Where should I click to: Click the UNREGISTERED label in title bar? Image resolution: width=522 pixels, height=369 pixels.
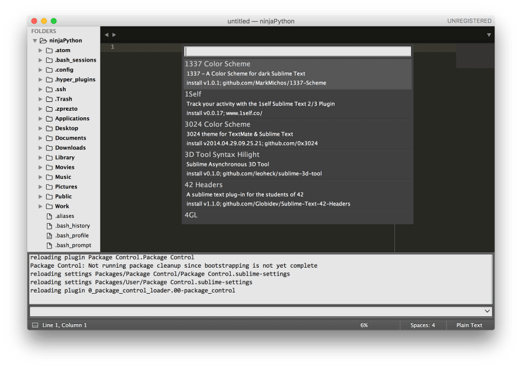click(x=469, y=21)
